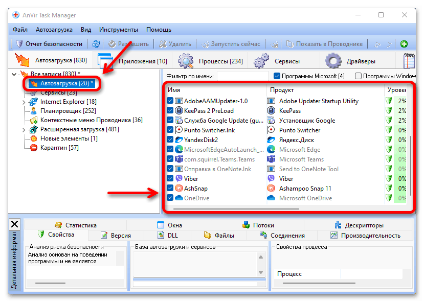Click the AshSnap entry icon
The width and height of the screenshot is (424, 302).
[179, 188]
